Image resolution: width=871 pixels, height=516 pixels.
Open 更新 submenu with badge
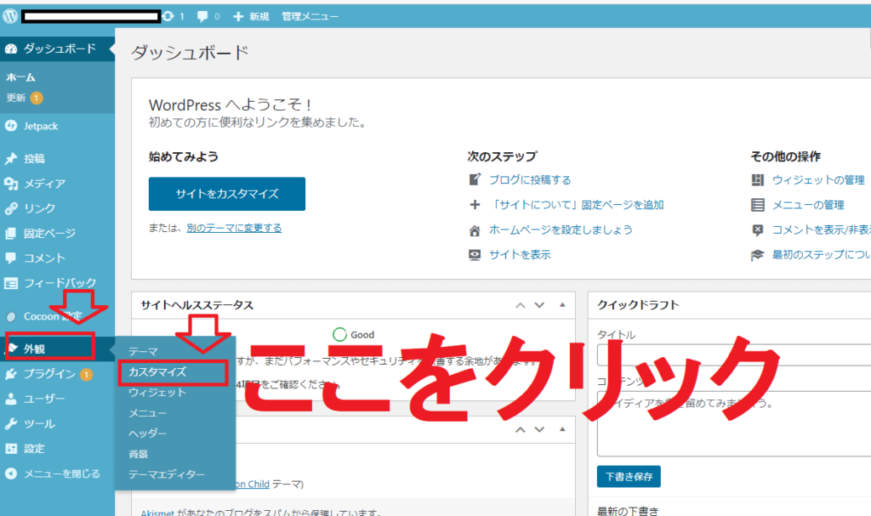(24, 98)
